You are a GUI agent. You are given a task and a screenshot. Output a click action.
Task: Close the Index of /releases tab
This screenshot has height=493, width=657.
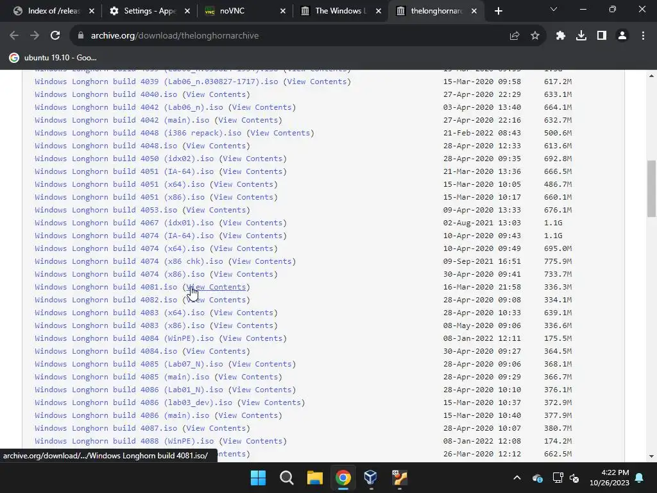pyautogui.click(x=92, y=11)
